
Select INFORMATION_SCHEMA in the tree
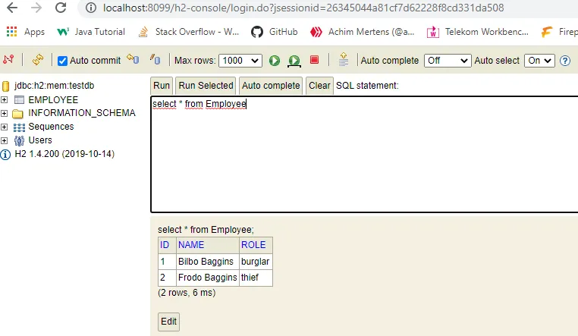tap(82, 113)
